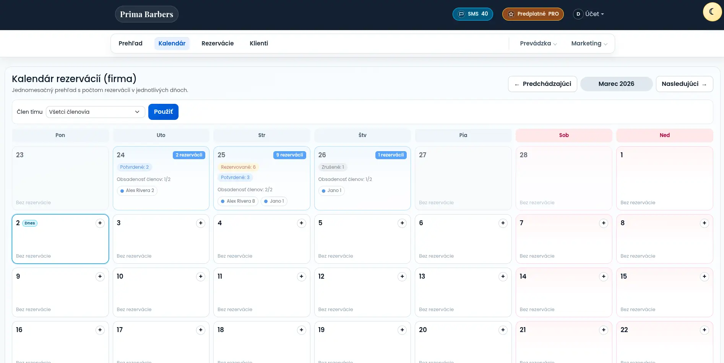Switch to the Rezervácie tab
724x363 pixels.
tap(218, 44)
